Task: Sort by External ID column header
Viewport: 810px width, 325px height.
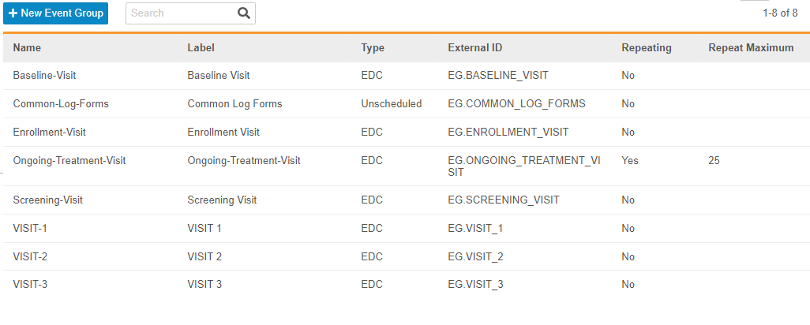Action: [x=474, y=47]
